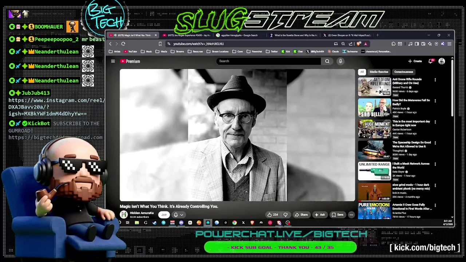Click the Save button under the video
466x262 pixels.
click(337, 215)
